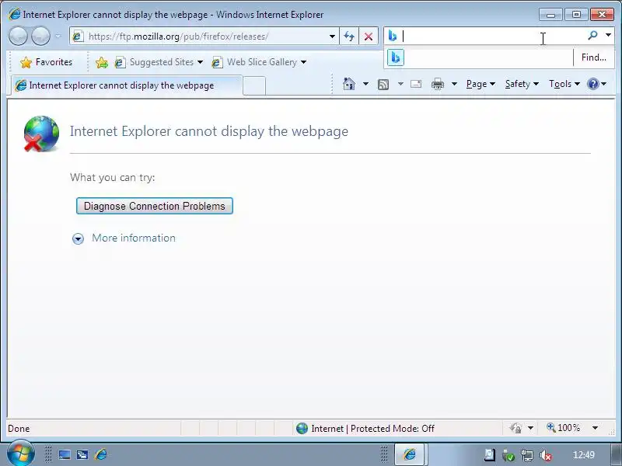Viewport: 622px width, 466px height.
Task: Click the network tray icon
Action: click(x=527, y=456)
